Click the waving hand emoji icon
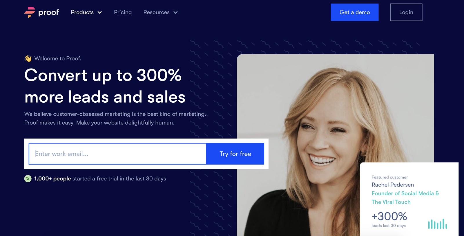The width and height of the screenshot is (464, 236). [28, 58]
